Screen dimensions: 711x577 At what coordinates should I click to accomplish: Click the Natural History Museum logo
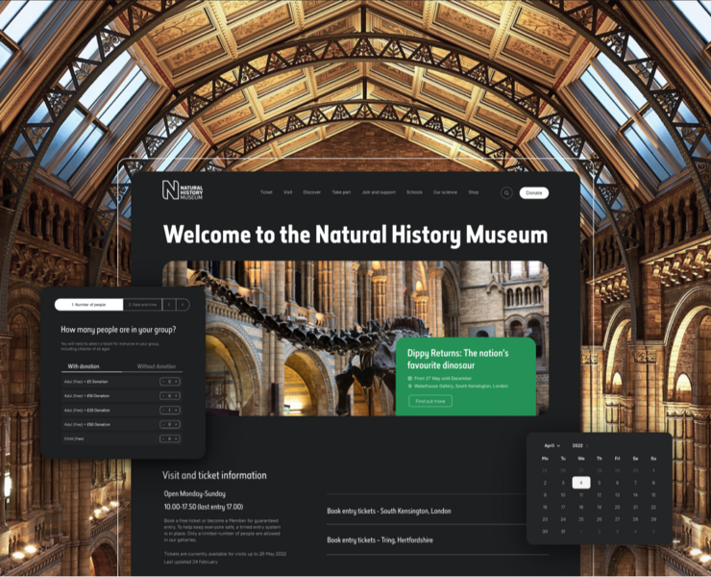pyautogui.click(x=182, y=191)
